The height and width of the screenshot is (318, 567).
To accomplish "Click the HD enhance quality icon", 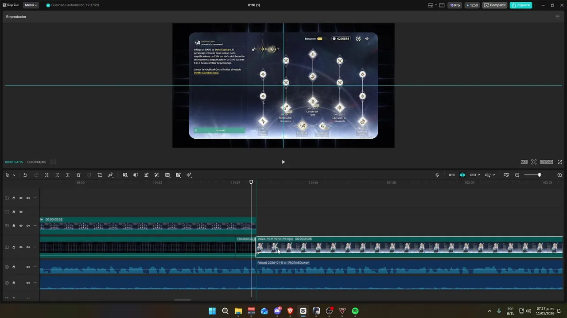I will [x=167, y=175].
